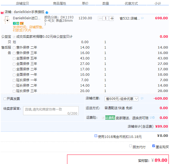Click the orange credit card badge
This screenshot has height=164, width=171.
pos(22,23)
